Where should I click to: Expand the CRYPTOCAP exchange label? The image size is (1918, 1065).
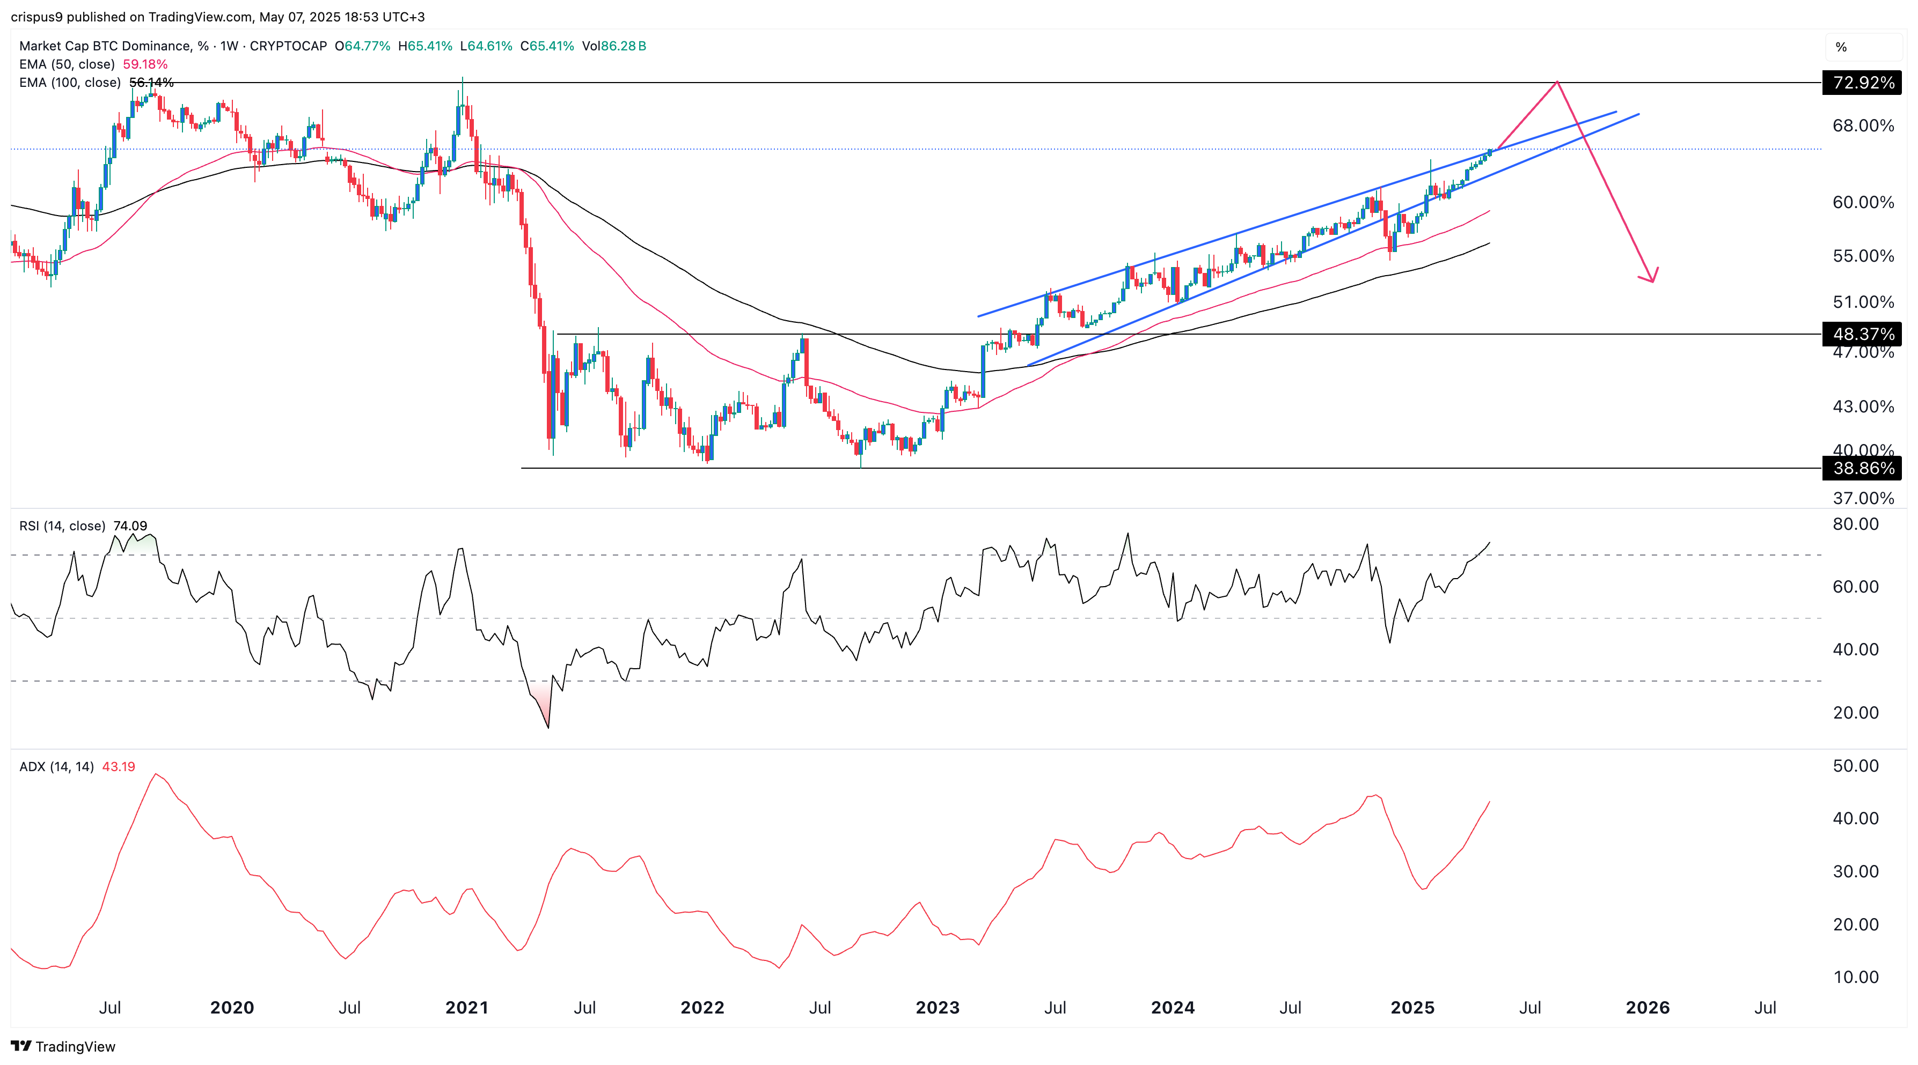[x=288, y=46]
